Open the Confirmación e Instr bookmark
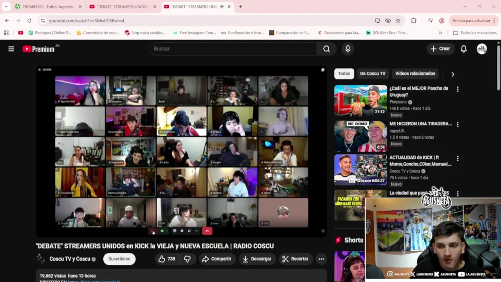Viewport: 501px width, 282px height. coord(243,33)
